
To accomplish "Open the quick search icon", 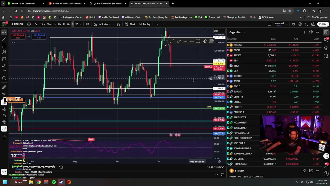I will pyautogui.click(x=294, y=24).
